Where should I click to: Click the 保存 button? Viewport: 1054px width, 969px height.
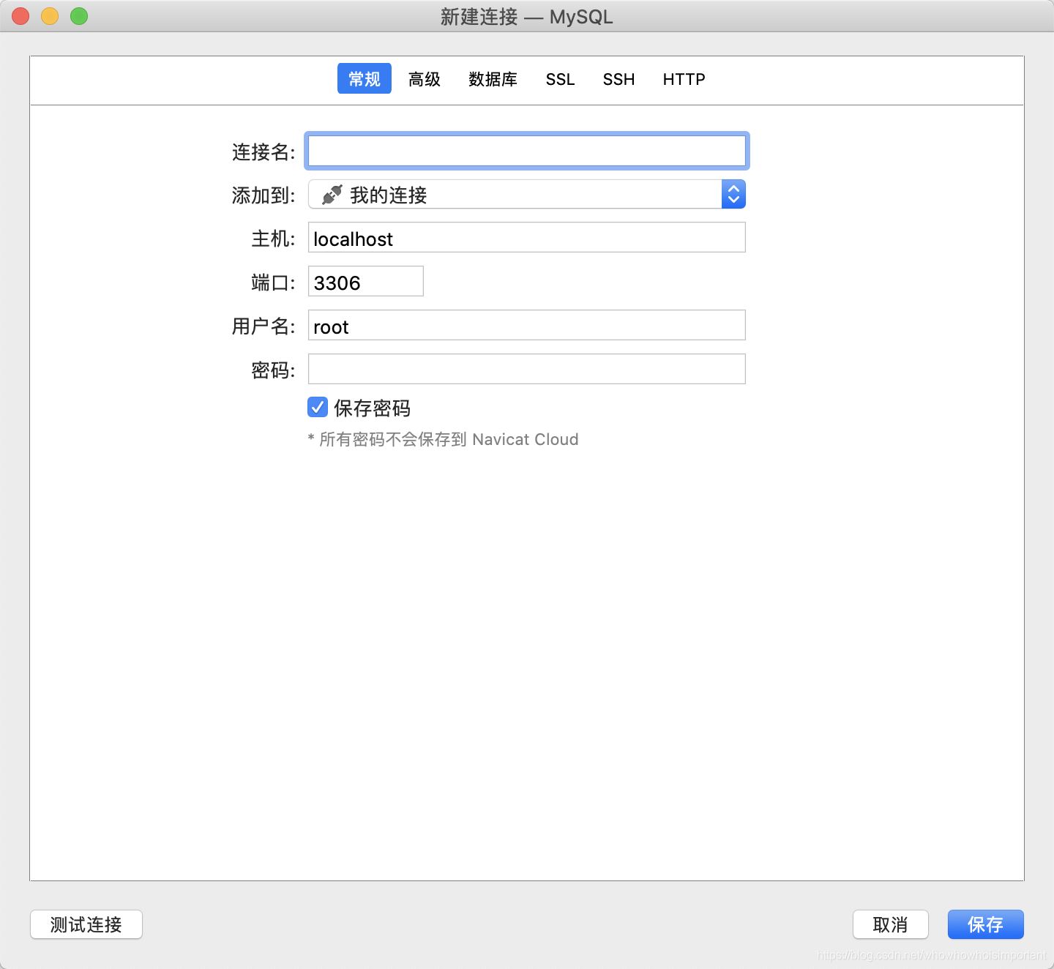(x=985, y=924)
